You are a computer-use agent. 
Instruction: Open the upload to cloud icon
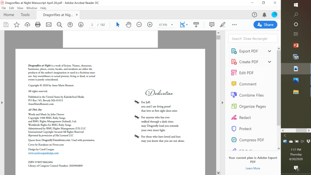coord(27,25)
